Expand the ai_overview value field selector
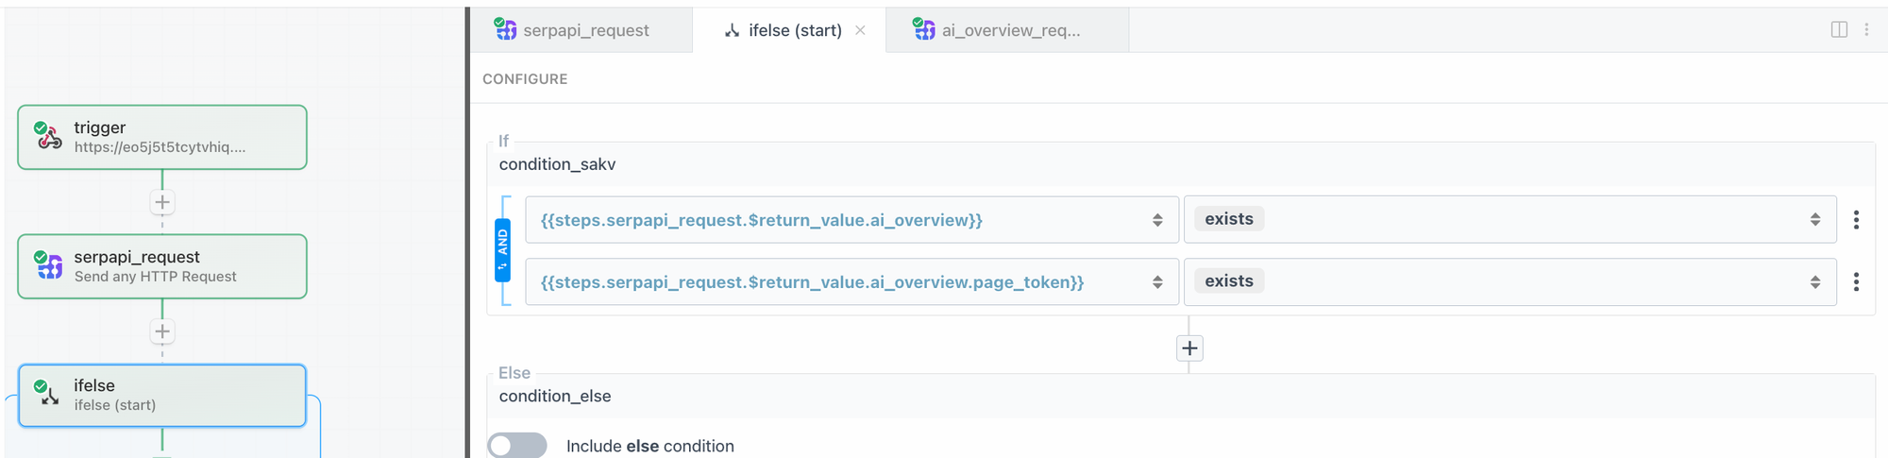 pos(1157,220)
